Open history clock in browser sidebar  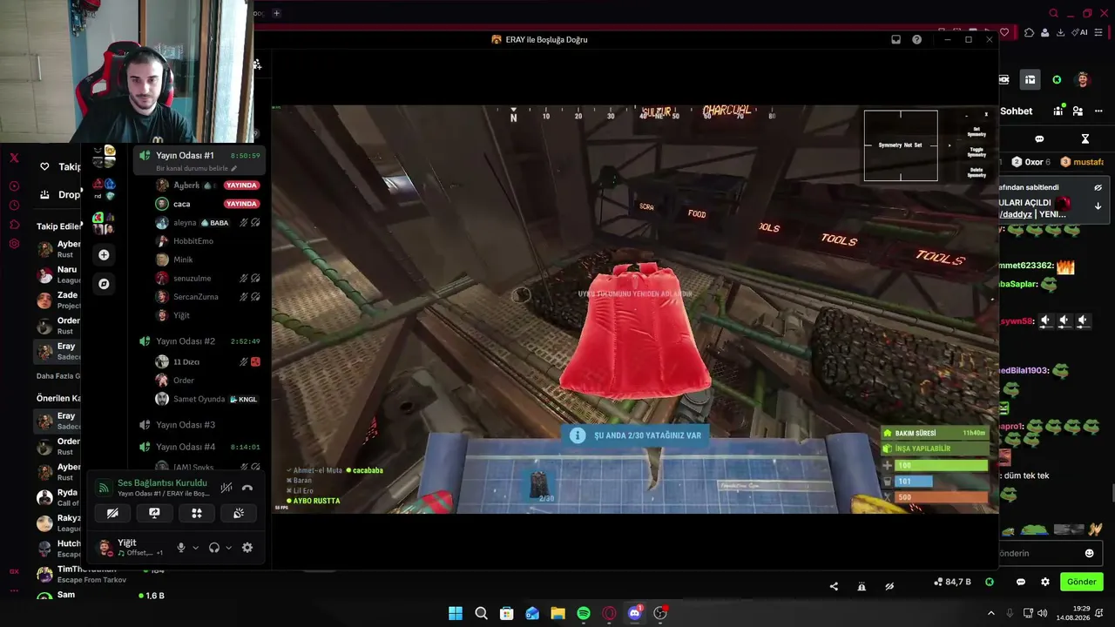[14, 206]
